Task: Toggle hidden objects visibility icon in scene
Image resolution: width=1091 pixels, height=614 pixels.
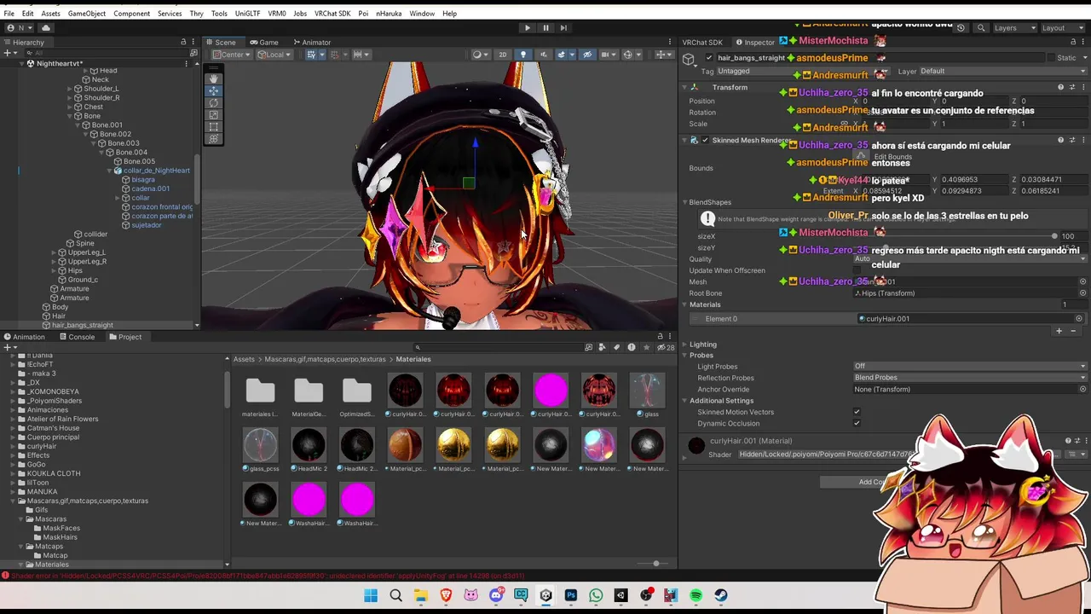Action: click(x=586, y=55)
